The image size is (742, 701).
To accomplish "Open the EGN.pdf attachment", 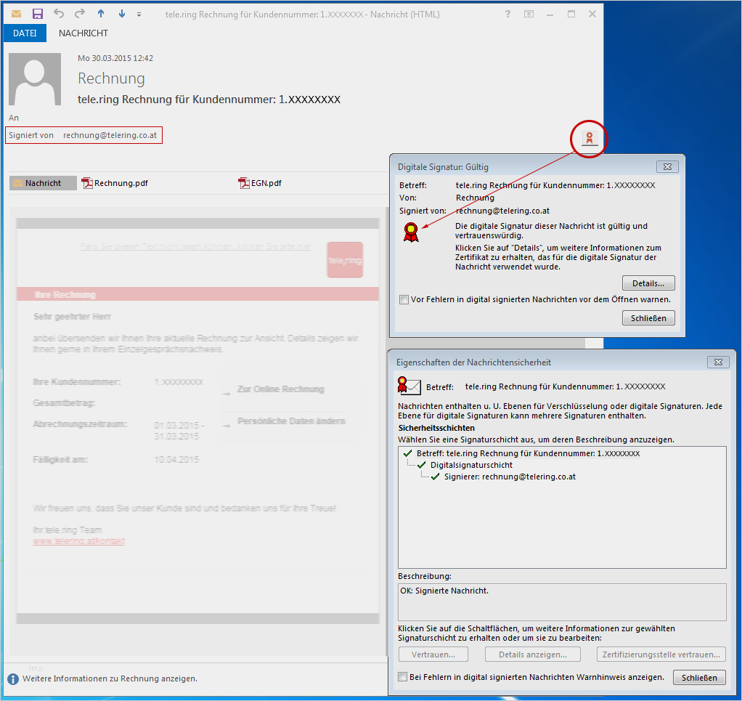I will coord(260,183).
